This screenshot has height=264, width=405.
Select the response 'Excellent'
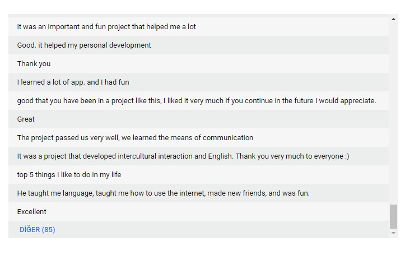(32, 211)
